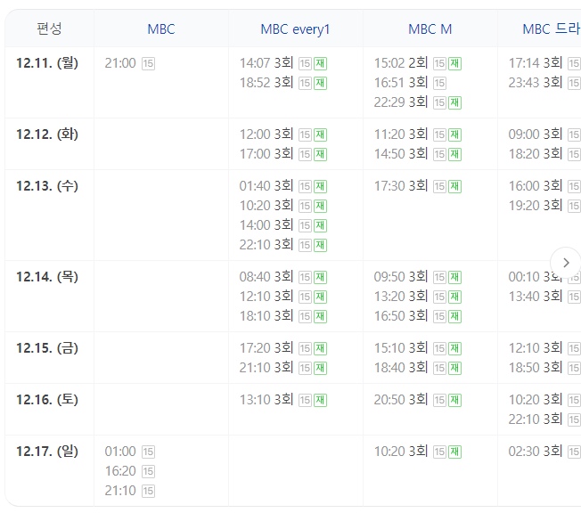Screen dimensions: 581x513
Task: Click the 재 rerun badge beside 17:30
Action: pos(455,186)
